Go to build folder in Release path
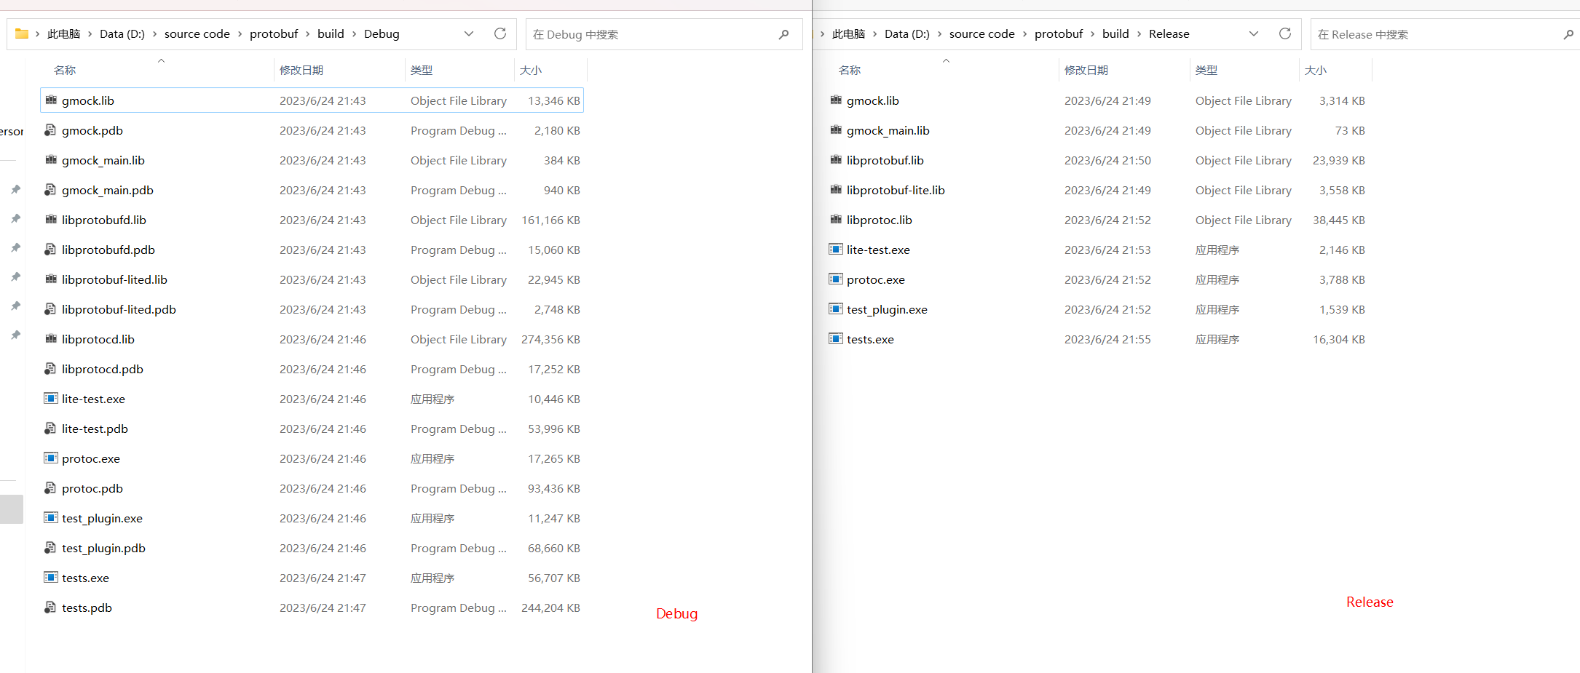1580x673 pixels. (x=1115, y=33)
